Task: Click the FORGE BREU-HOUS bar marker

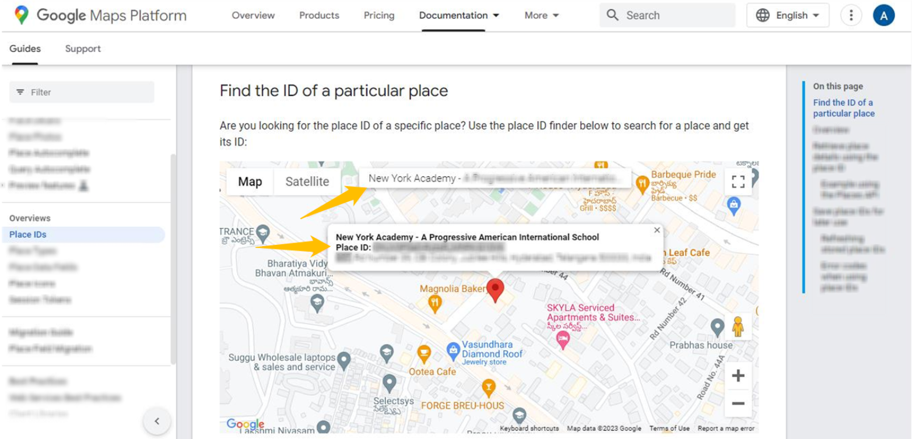Action: (x=488, y=387)
